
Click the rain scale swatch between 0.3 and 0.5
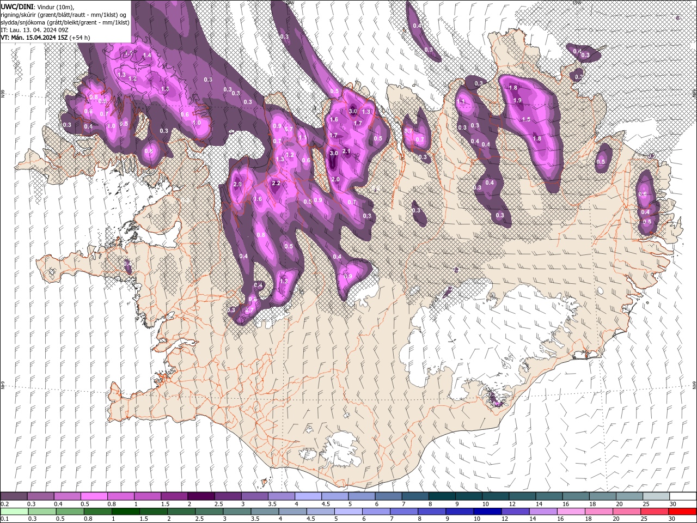coord(42,512)
